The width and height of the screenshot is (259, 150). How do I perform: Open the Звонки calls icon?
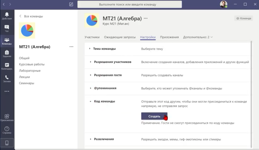7,79
